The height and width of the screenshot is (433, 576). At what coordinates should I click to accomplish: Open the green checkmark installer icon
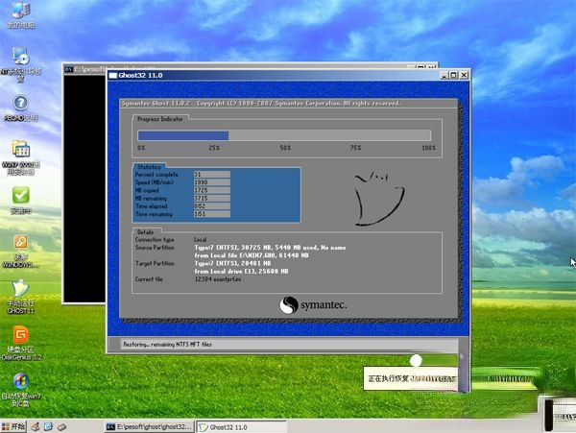click(x=20, y=197)
